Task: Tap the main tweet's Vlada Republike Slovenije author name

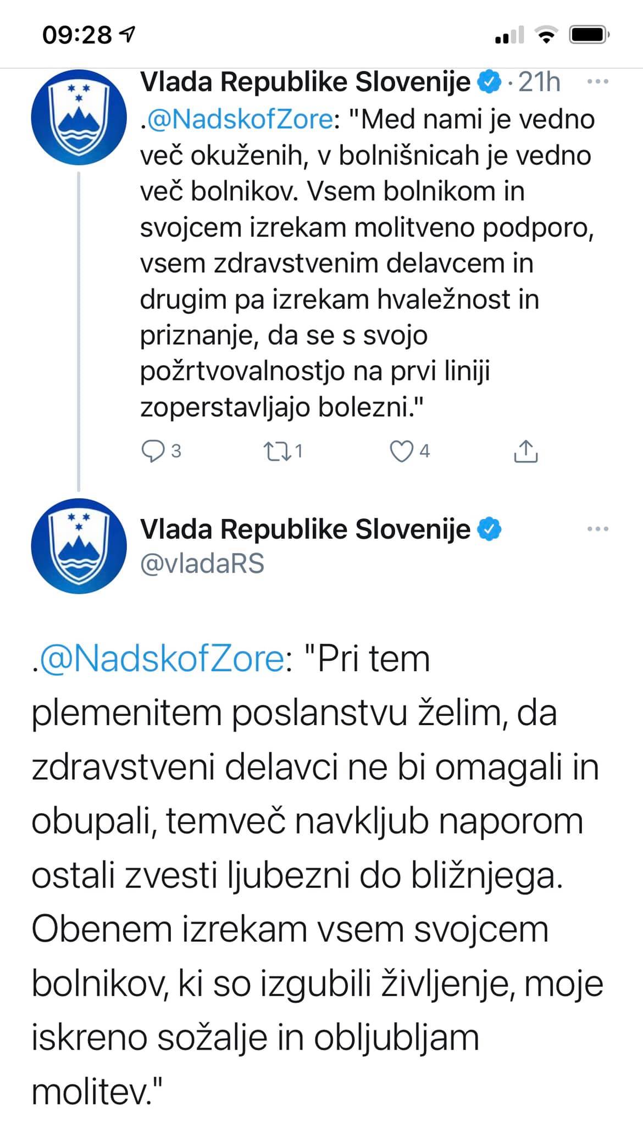Action: 306,529
